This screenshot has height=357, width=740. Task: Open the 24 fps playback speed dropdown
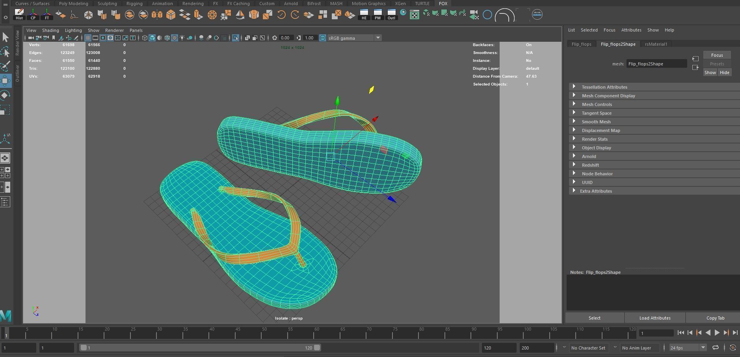tap(703, 348)
